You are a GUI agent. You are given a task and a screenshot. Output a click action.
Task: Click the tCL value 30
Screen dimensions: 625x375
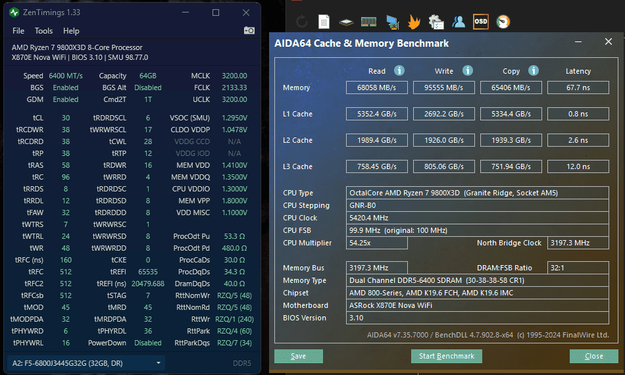(x=66, y=118)
